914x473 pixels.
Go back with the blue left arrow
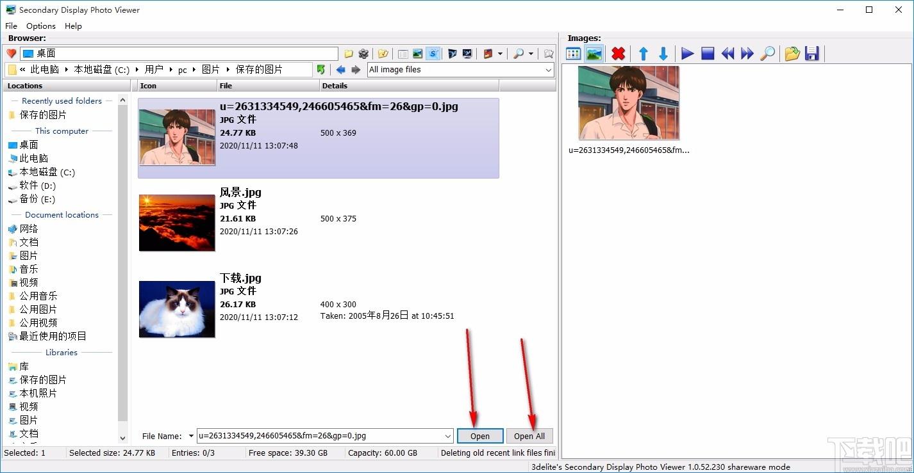pos(341,70)
